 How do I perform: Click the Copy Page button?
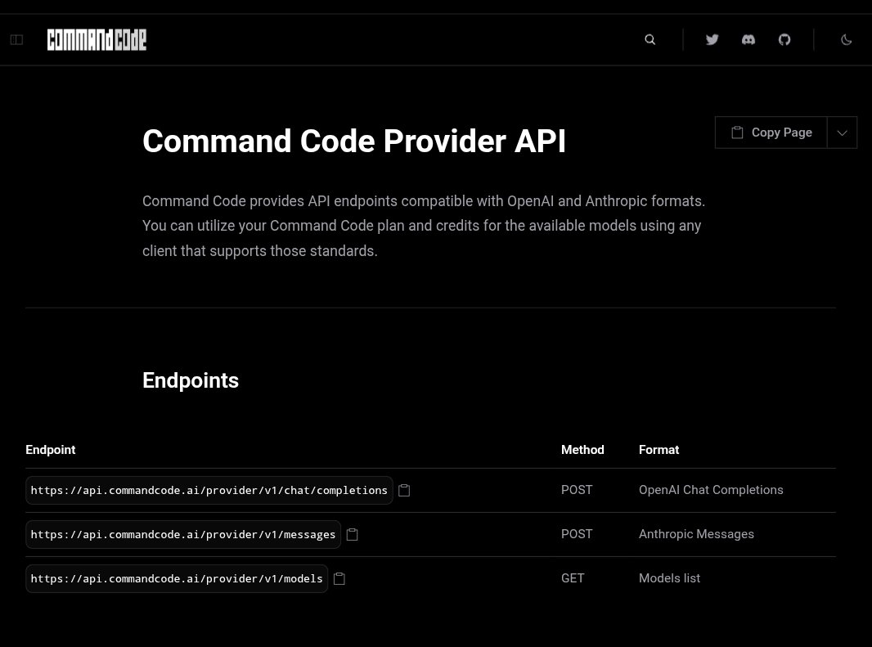click(771, 133)
